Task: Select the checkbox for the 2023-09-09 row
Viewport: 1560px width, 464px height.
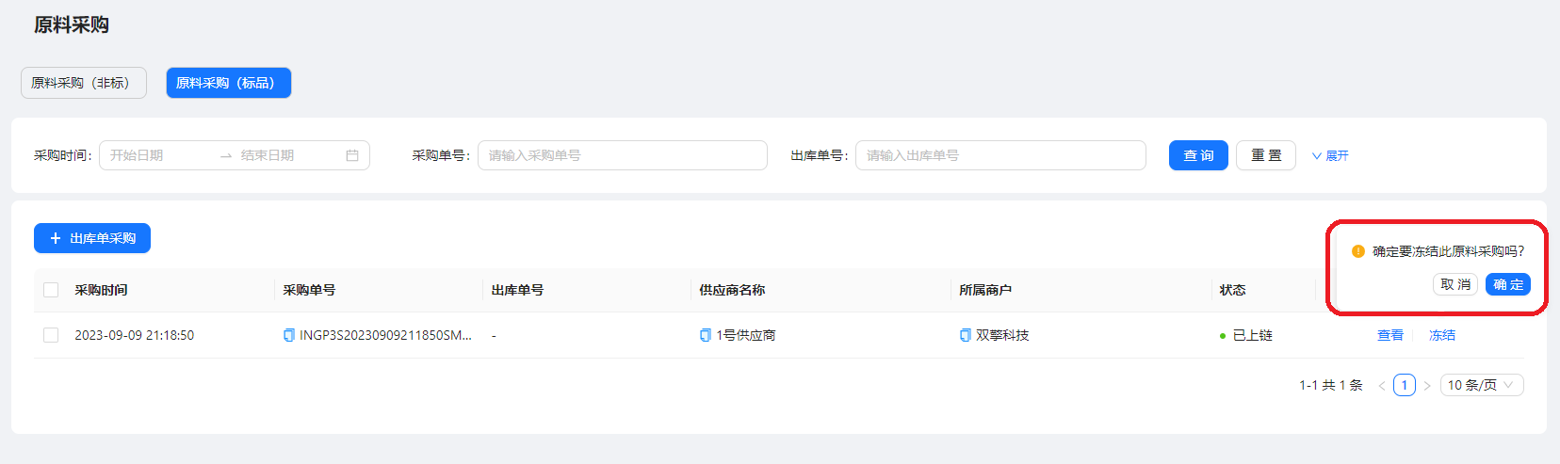Action: (51, 335)
